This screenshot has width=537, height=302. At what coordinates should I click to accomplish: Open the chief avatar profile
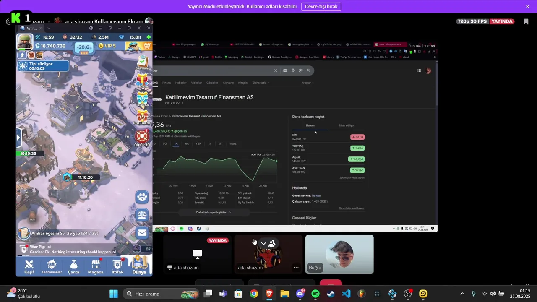25,42
